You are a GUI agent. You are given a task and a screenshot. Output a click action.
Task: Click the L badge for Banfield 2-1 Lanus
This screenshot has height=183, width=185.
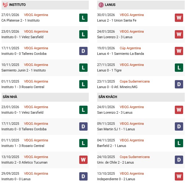179,143
